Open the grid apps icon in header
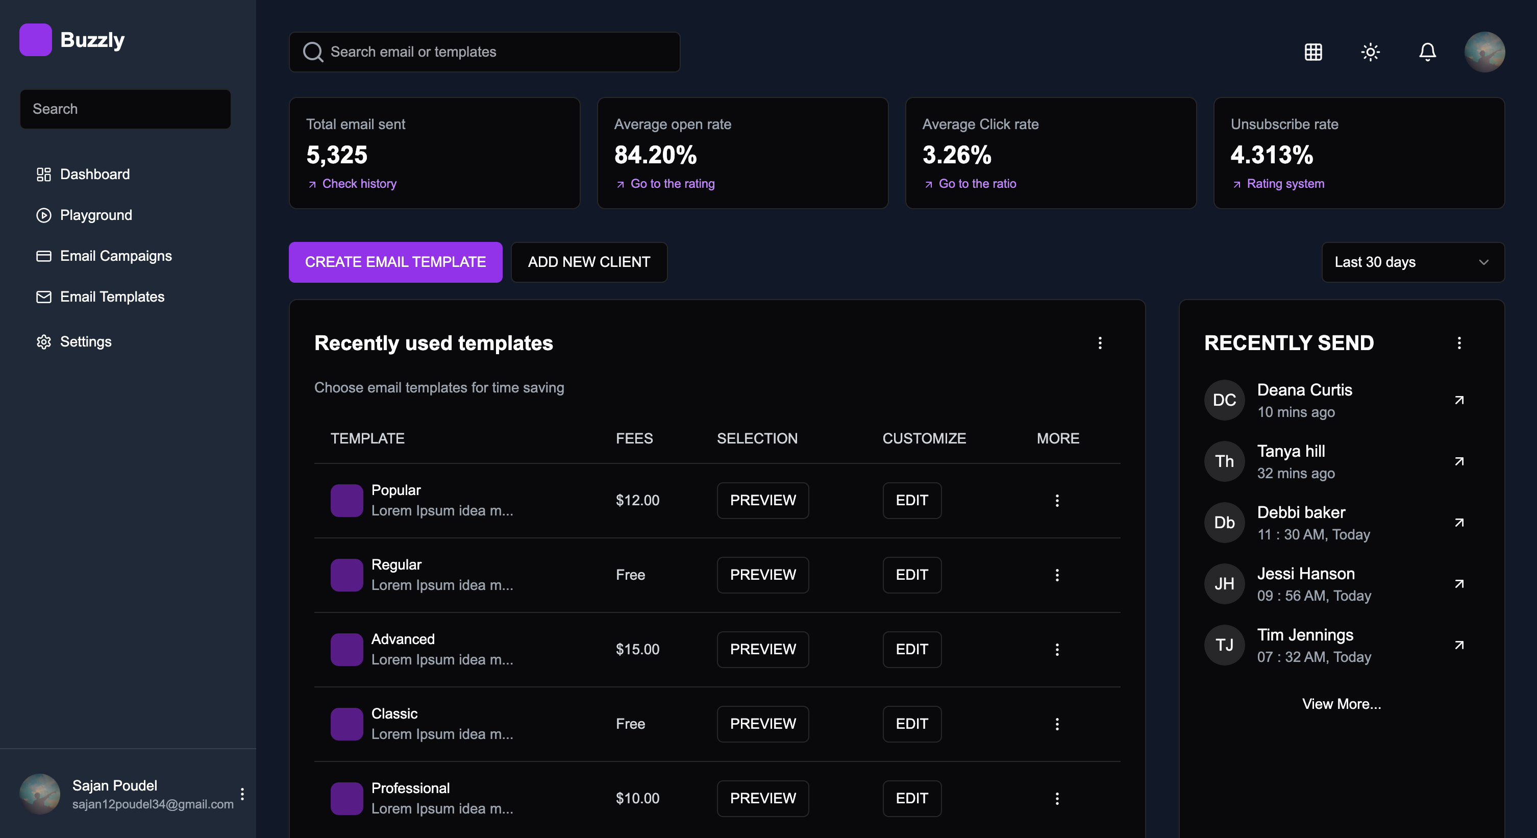This screenshot has height=838, width=1537. point(1313,52)
